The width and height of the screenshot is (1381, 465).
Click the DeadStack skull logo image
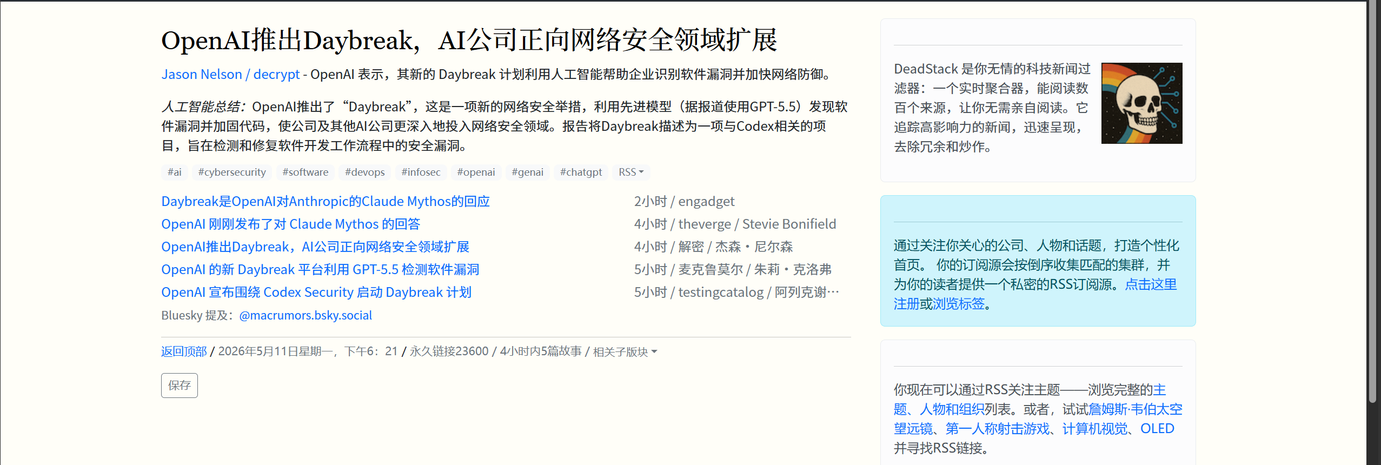pos(1141,103)
